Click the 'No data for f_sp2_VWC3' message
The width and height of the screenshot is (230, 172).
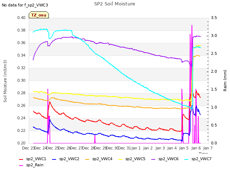click(x=25, y=5)
